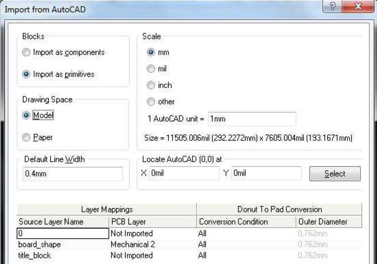The height and width of the screenshot is (264, 377).
Task: Click the AutoCAD unit value field
Action: [252, 119]
